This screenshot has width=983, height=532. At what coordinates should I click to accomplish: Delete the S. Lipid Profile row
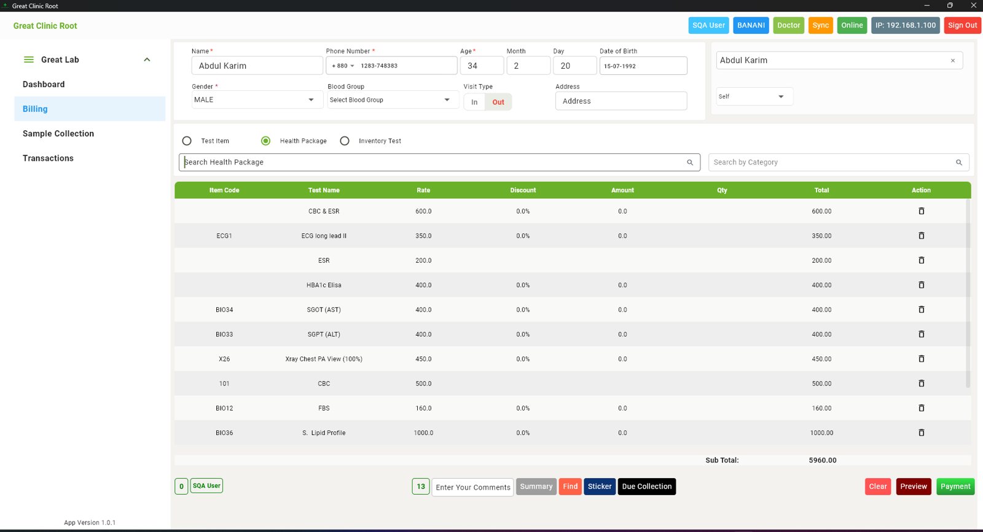[921, 433]
